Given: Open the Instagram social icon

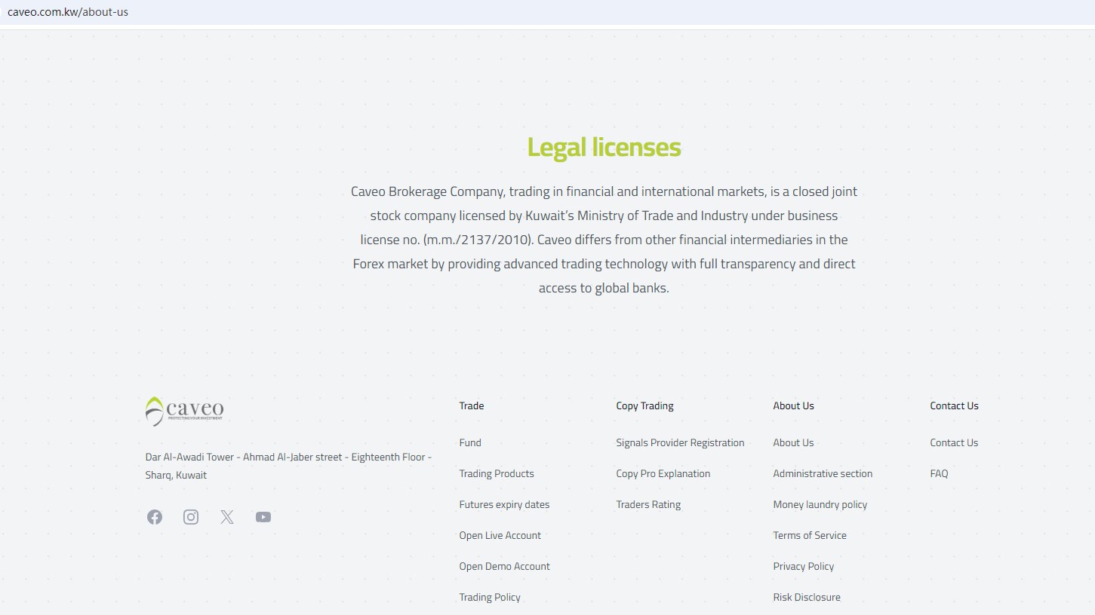Looking at the screenshot, I should pyautogui.click(x=191, y=517).
